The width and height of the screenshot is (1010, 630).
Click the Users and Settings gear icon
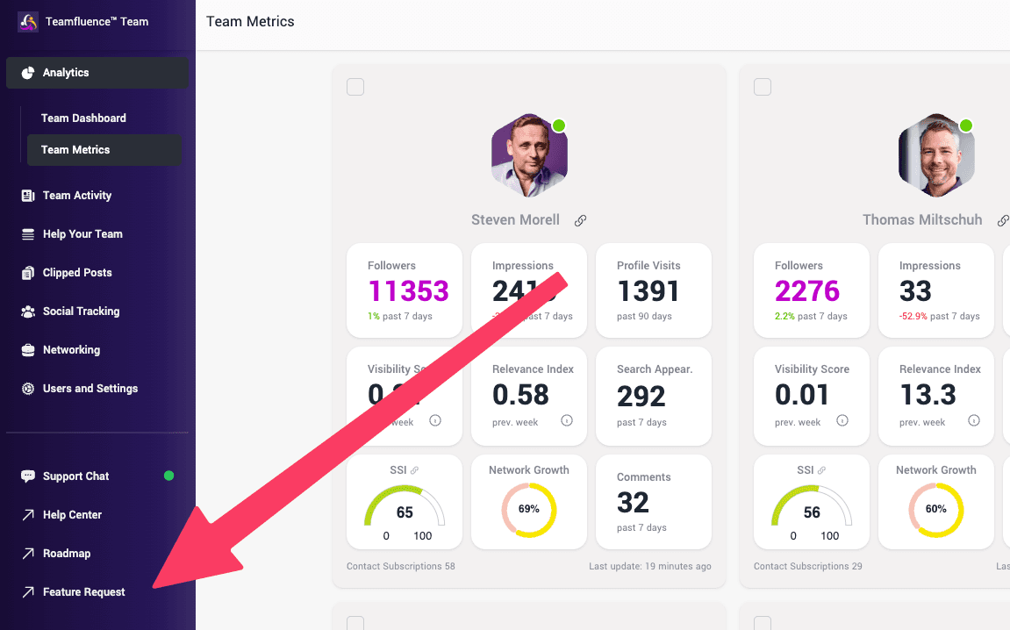pos(28,389)
